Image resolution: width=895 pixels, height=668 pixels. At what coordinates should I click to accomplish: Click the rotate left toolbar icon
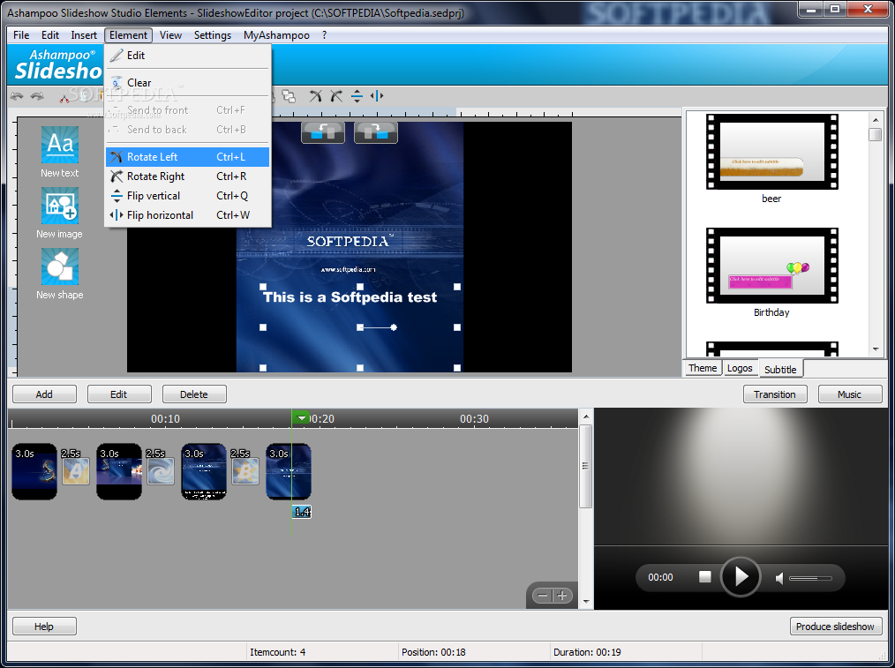tap(315, 96)
